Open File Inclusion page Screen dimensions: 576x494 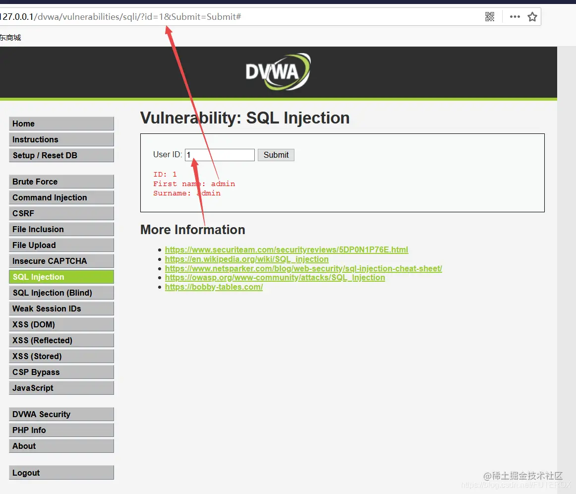pos(61,229)
